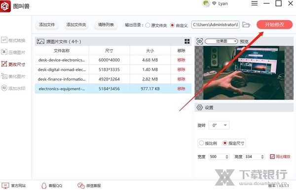Select the desk-finance-informatio file name

coord(62,79)
